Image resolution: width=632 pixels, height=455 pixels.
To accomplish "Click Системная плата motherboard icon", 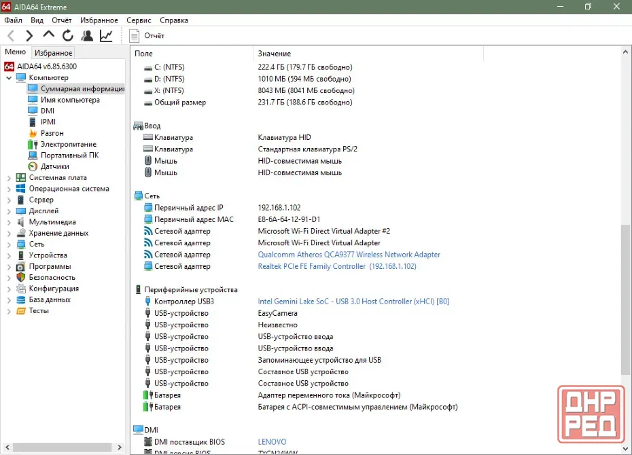I will (21, 177).
